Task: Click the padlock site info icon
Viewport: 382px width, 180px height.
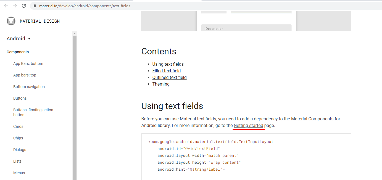Action: coord(35,6)
